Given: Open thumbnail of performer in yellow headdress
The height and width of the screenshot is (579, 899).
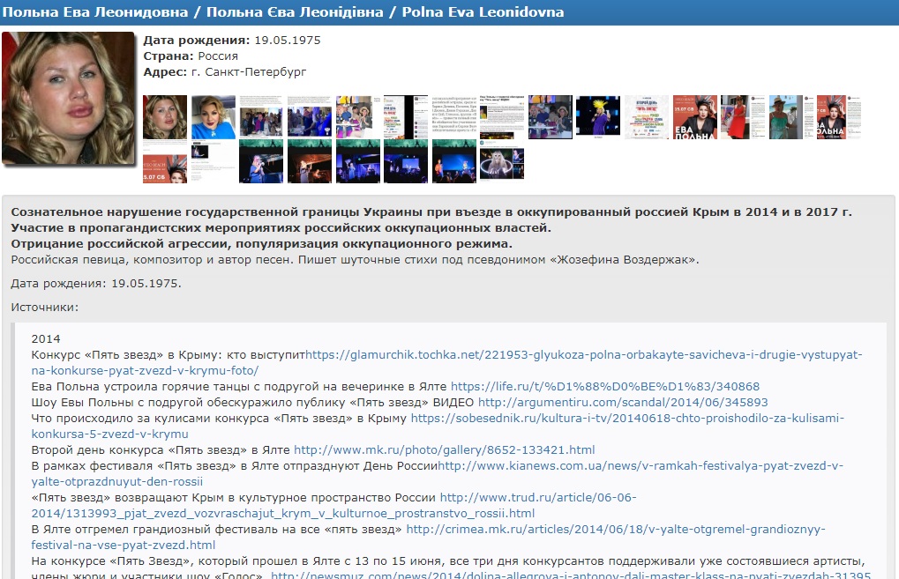Looking at the screenshot, I should coord(597,117).
